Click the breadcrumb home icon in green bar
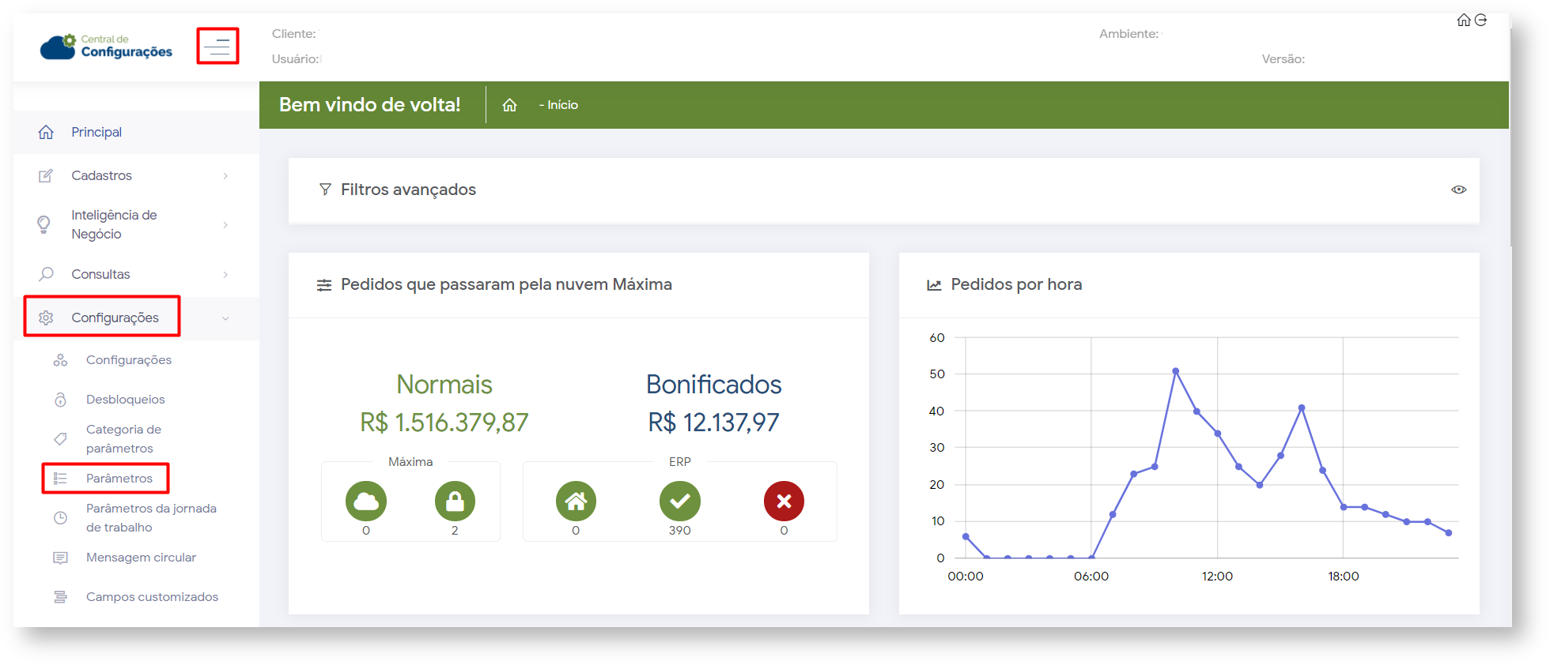The width and height of the screenshot is (1550, 665). pos(509,105)
